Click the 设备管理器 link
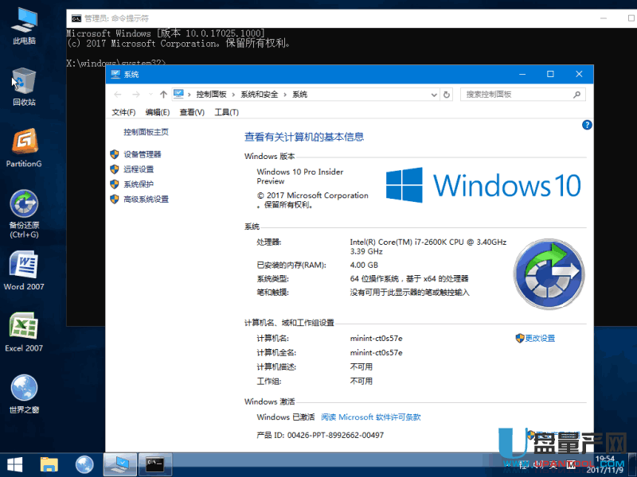Viewport: 637px width, 477px height. [142, 154]
